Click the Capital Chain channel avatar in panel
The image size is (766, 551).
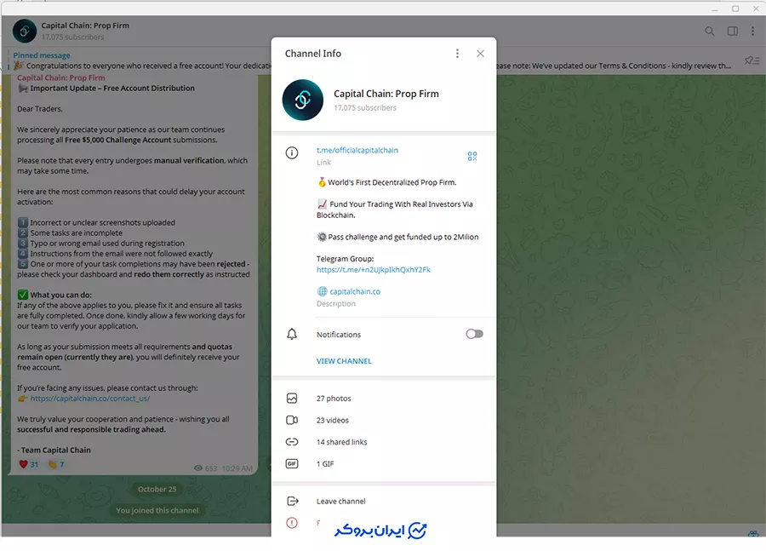pos(302,100)
